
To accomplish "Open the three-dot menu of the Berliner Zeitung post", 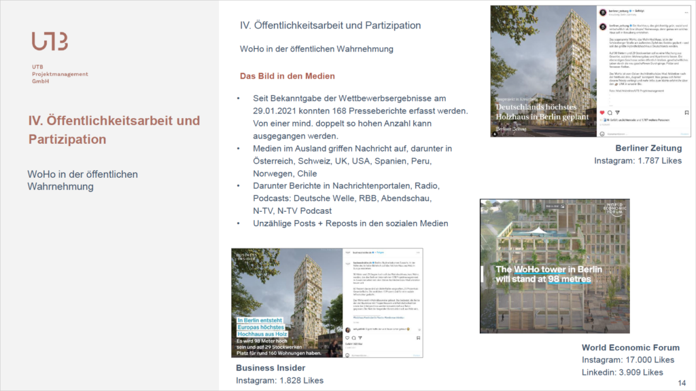I will click(686, 12).
